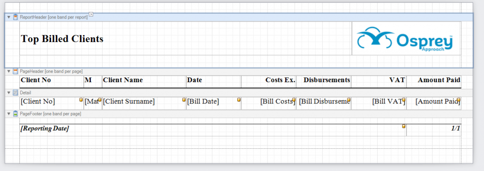Click the data binding icon on [Bill Date]
The width and height of the screenshot is (484, 171).
tap(239, 100)
